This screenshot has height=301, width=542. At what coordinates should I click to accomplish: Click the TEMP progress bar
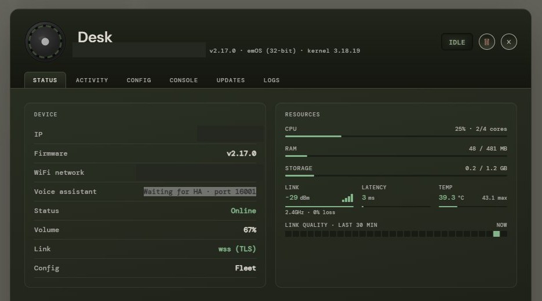[472, 207]
